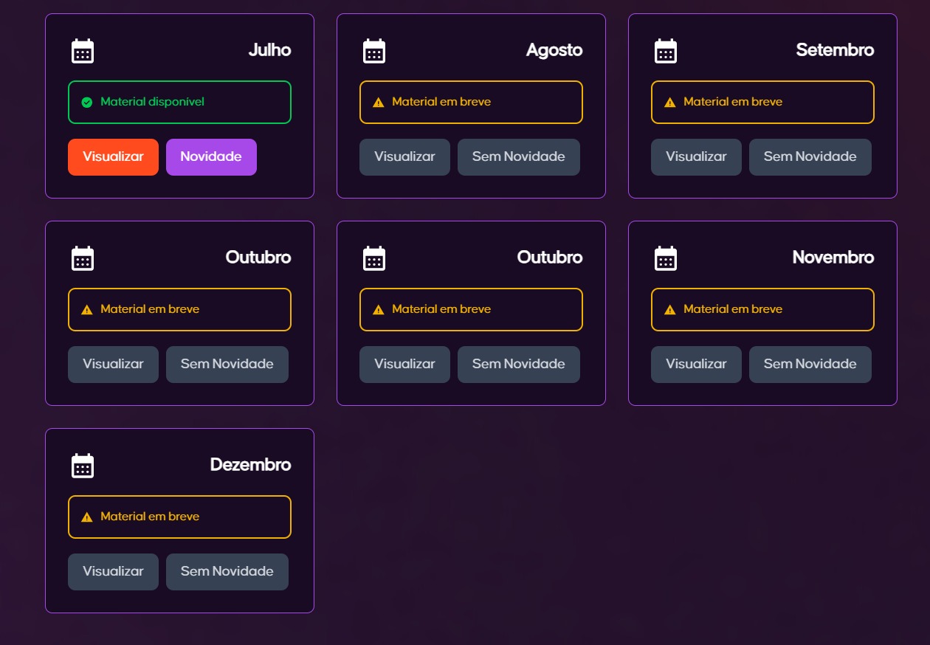The image size is (930, 645).
Task: Click the calendar icon on the Julho card
Action: [83, 51]
